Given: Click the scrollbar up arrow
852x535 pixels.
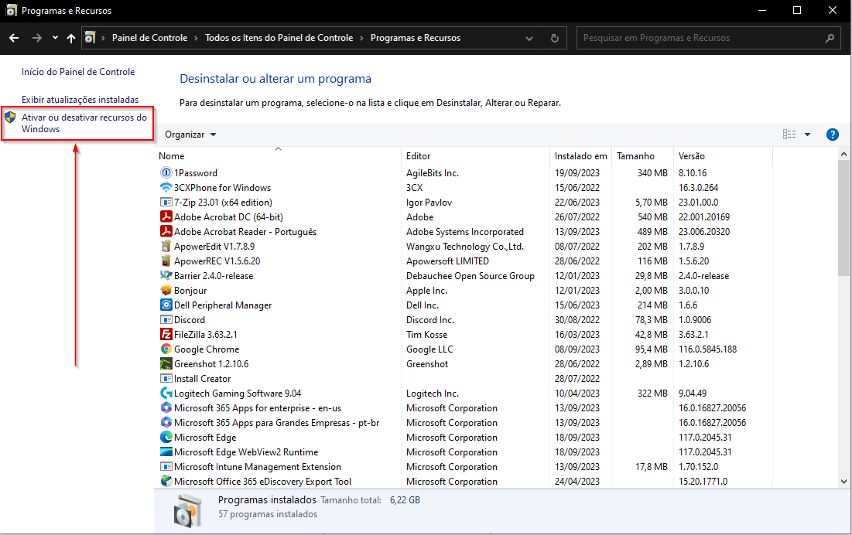Looking at the screenshot, I should tap(843, 154).
